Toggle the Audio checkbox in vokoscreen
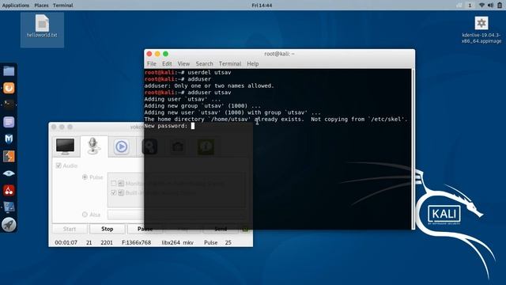The width and height of the screenshot is (506, 285). (59, 165)
